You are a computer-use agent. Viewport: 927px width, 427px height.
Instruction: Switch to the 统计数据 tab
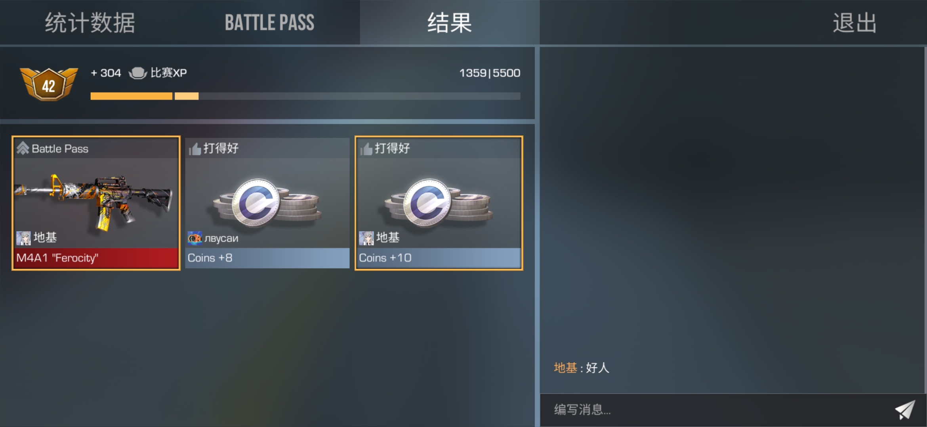[x=90, y=23]
